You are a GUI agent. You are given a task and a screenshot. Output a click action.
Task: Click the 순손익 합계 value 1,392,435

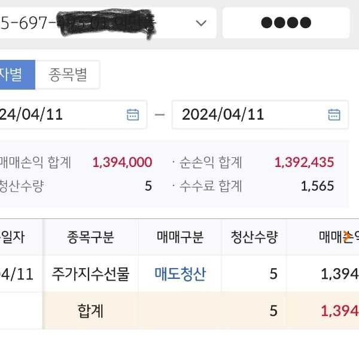click(304, 162)
